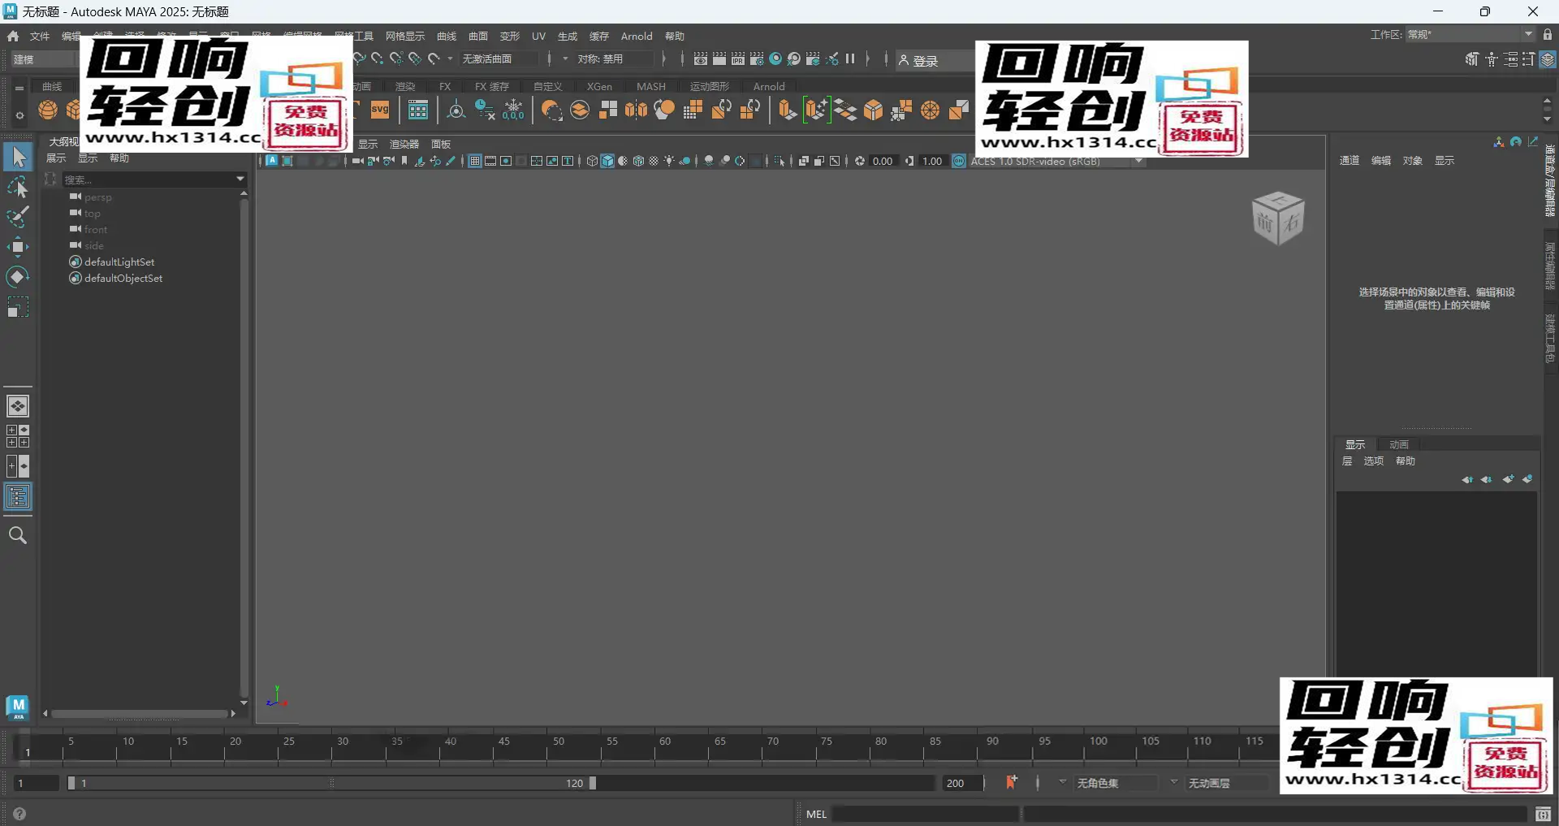Click pause viewport update icon
This screenshot has height=826, width=1559.
click(x=850, y=58)
